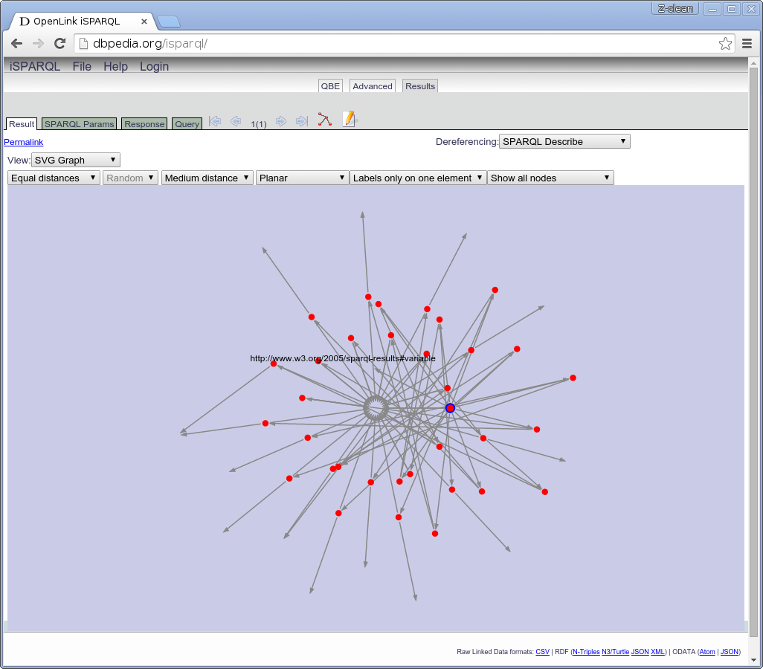This screenshot has width=763, height=669.
Task: Click the first result navigation arrow
Action: coord(215,121)
